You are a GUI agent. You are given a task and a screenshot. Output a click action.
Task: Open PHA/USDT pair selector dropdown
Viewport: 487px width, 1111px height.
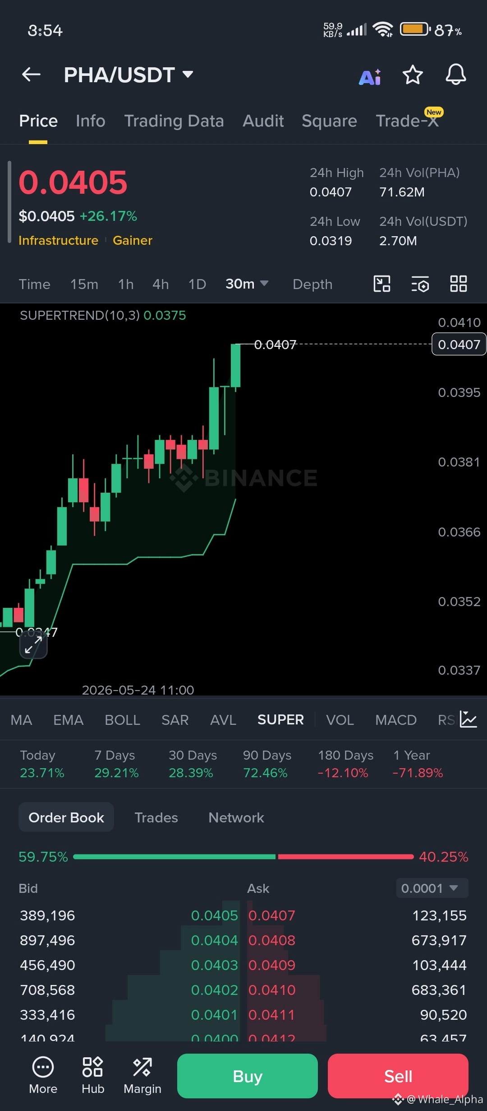[129, 75]
